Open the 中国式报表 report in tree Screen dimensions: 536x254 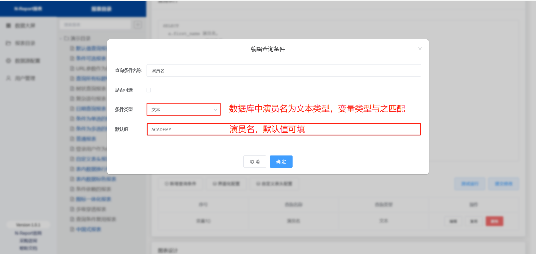click(88, 229)
